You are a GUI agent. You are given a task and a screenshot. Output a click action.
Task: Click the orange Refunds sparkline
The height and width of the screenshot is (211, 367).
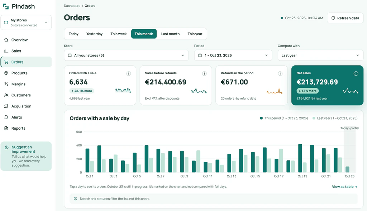(275, 91)
